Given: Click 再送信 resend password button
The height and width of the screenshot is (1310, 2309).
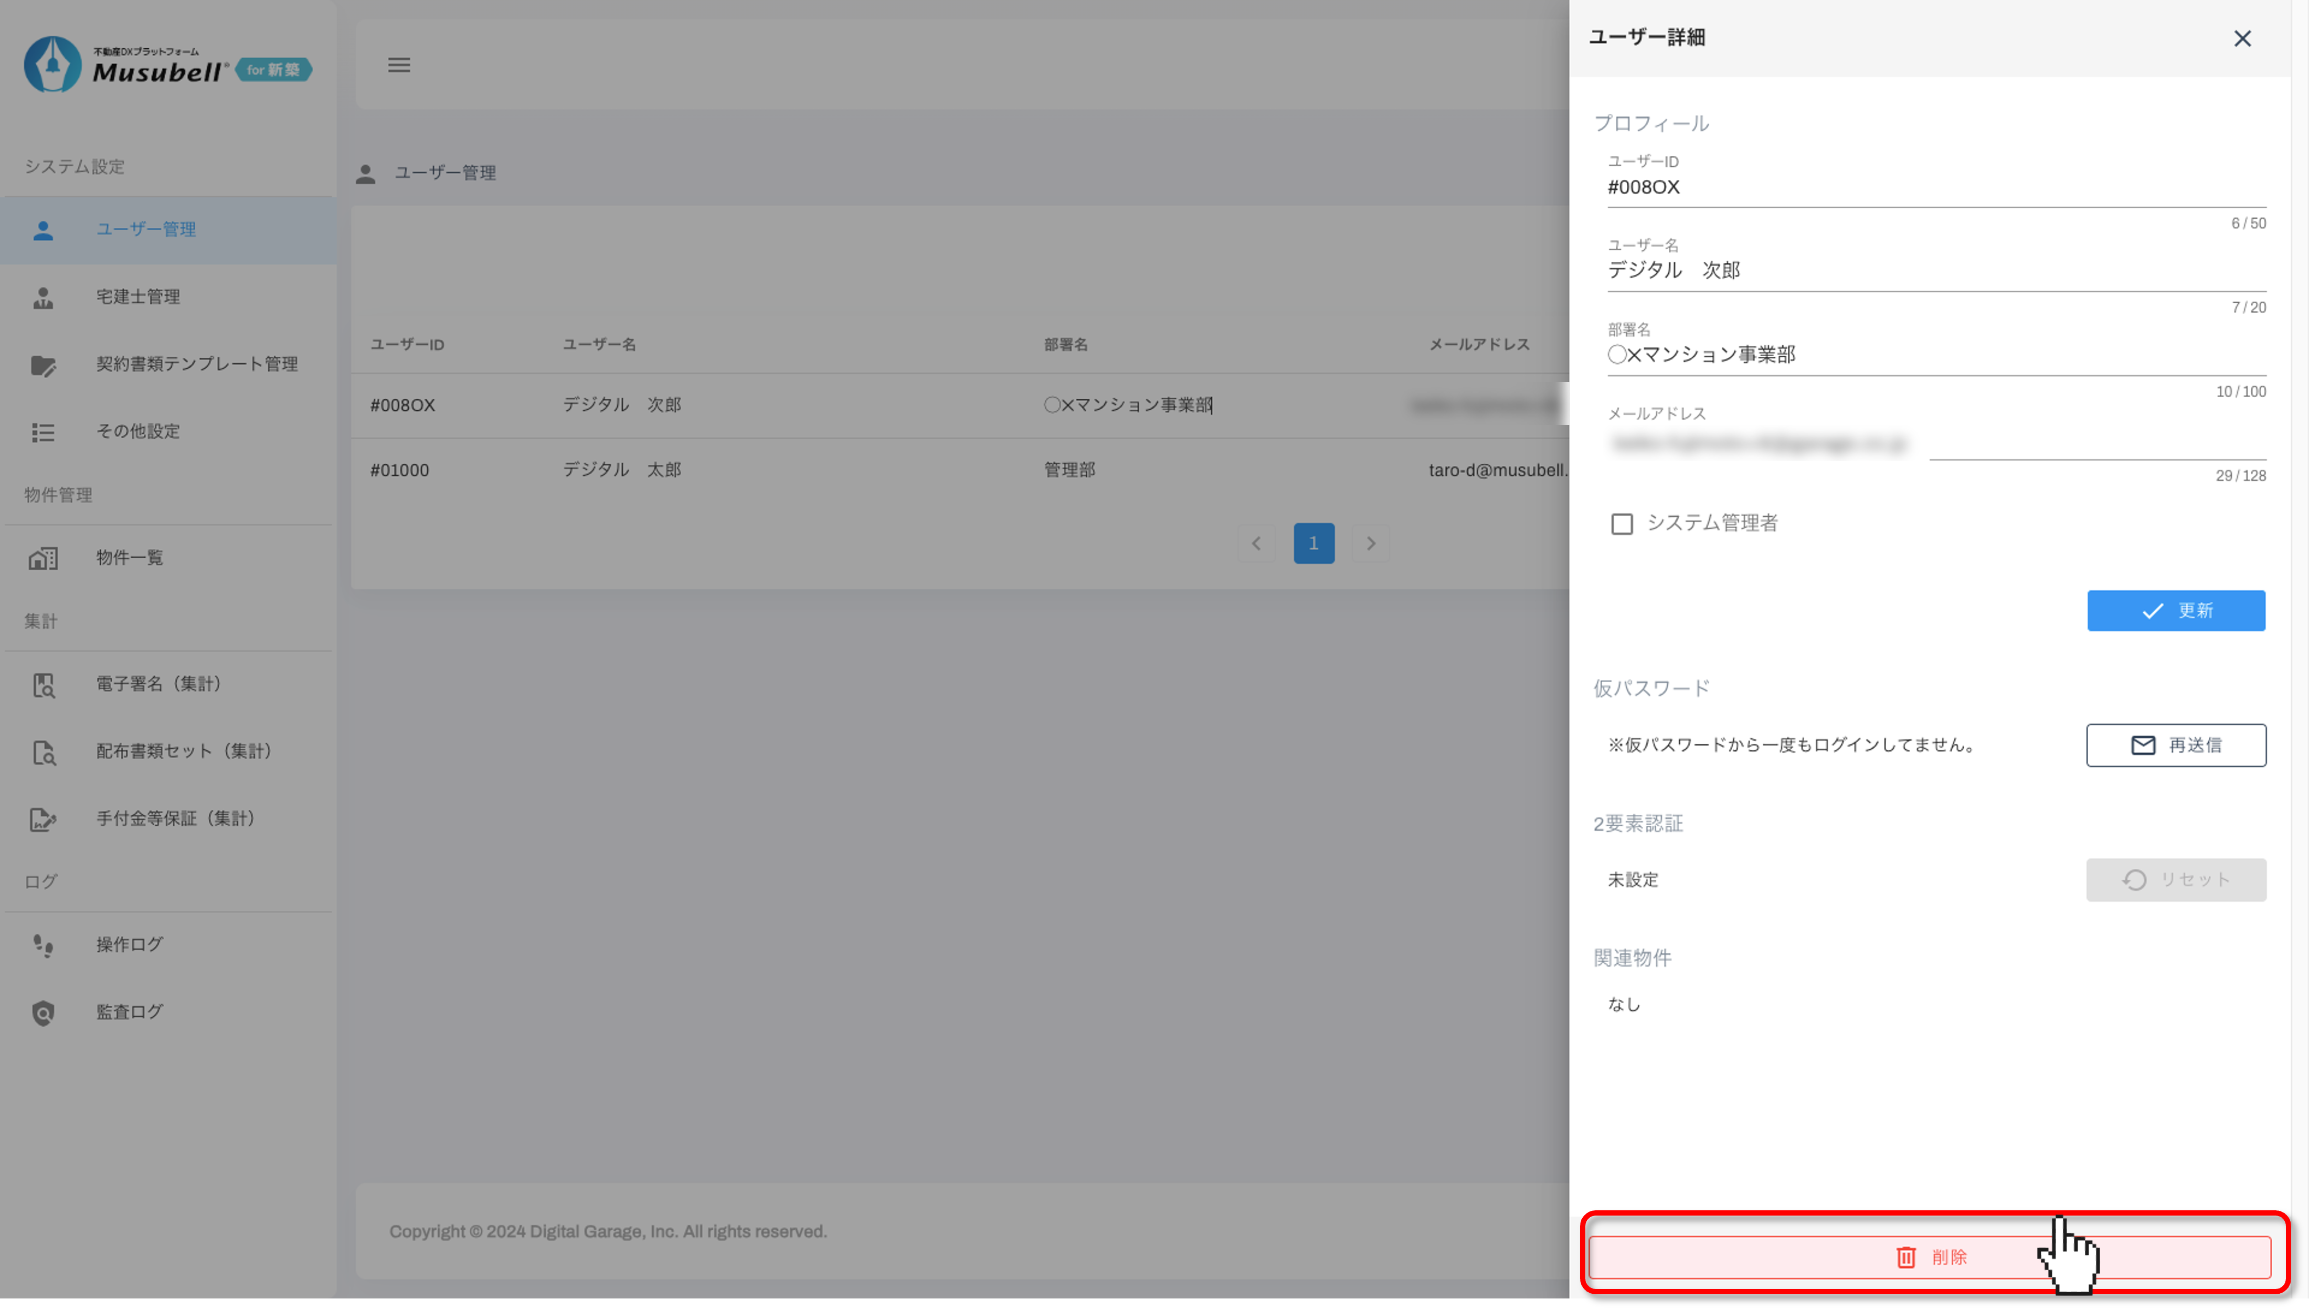Looking at the screenshot, I should coord(2175,745).
